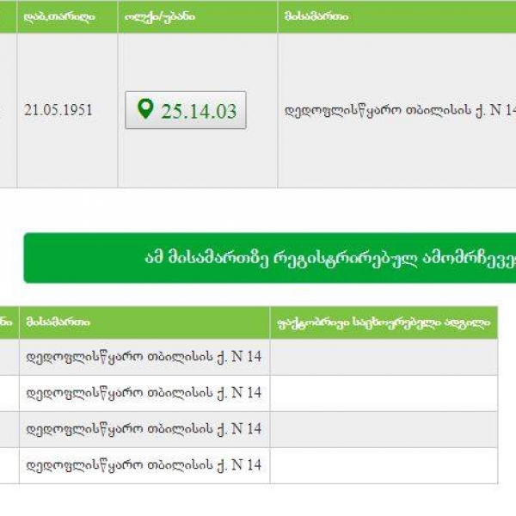Image resolution: width=516 pixels, height=516 pixels.
Task: Select first address row in lower table
Action: click(x=144, y=357)
